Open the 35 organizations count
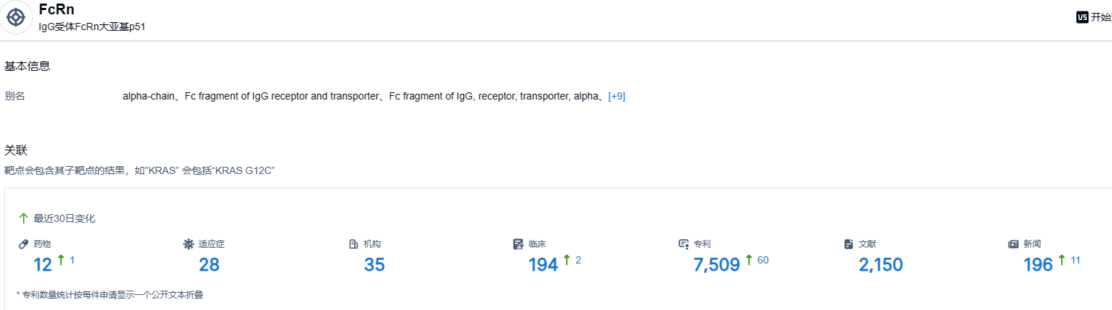The width and height of the screenshot is (1112, 310). click(x=374, y=265)
